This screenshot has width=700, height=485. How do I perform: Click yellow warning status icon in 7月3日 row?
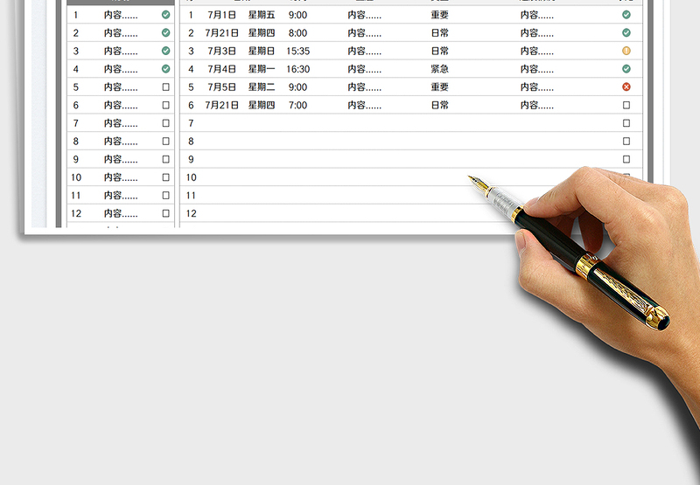pyautogui.click(x=626, y=51)
